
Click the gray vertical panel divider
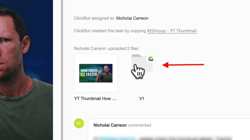pos(62,70)
